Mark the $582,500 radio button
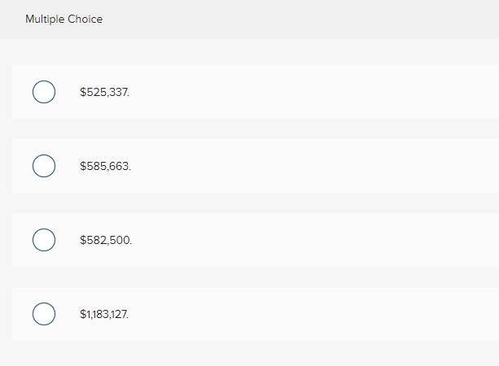 coord(44,240)
